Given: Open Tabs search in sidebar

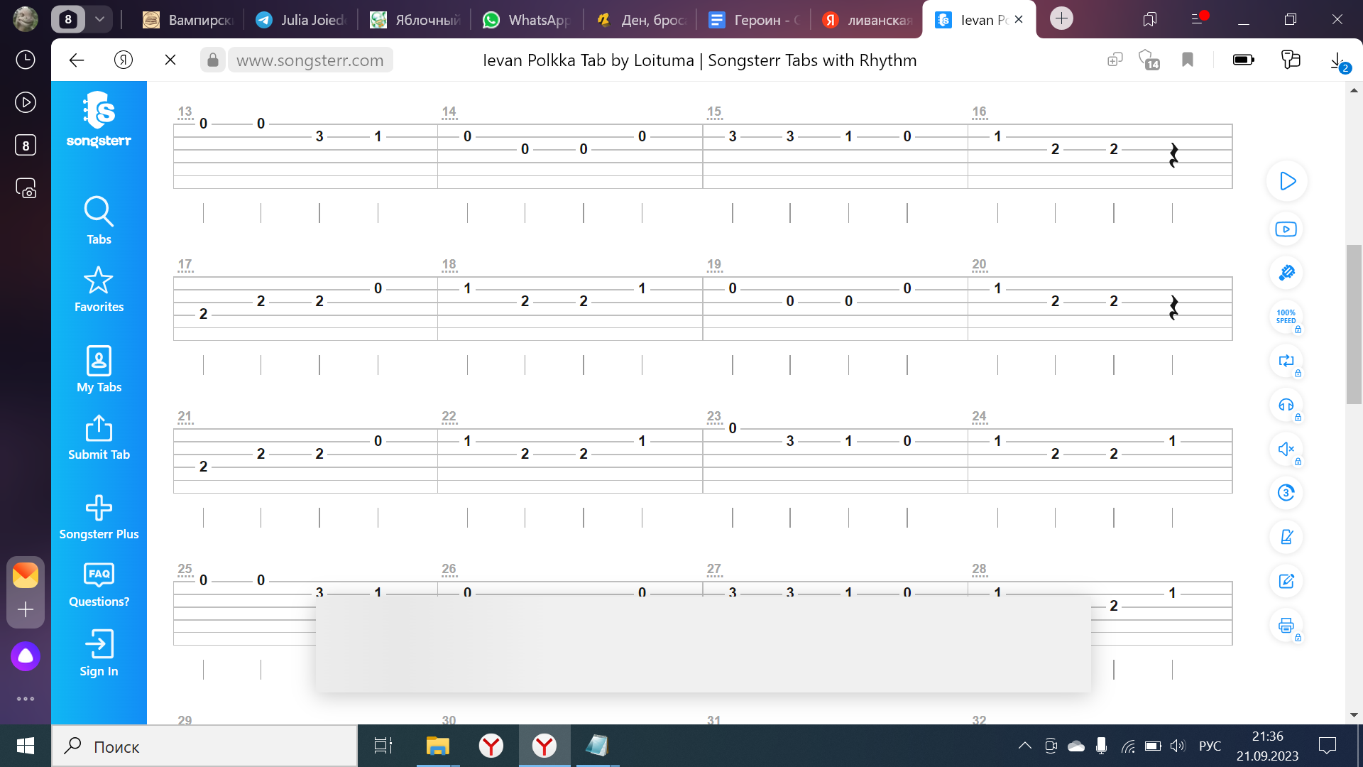Looking at the screenshot, I should point(99,220).
